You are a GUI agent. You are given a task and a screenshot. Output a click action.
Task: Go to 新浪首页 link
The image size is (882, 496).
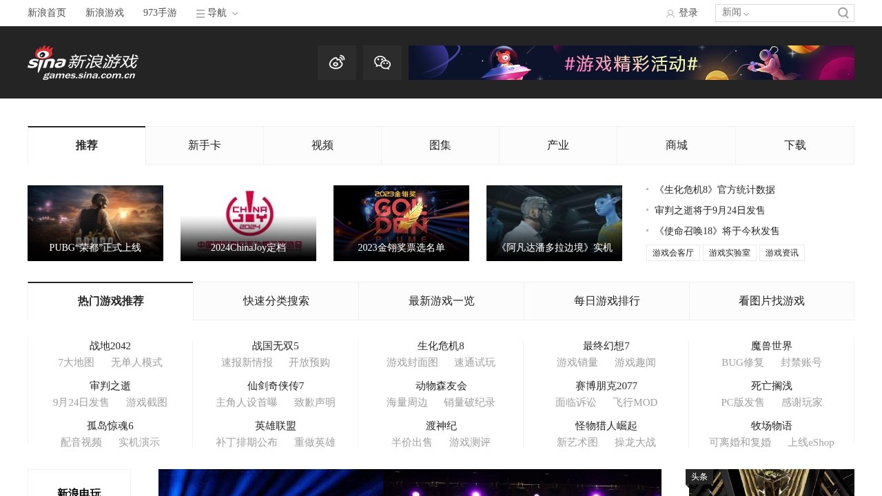(47, 12)
